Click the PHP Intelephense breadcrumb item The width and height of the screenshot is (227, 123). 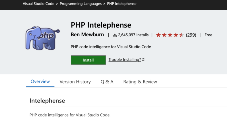(121, 4)
